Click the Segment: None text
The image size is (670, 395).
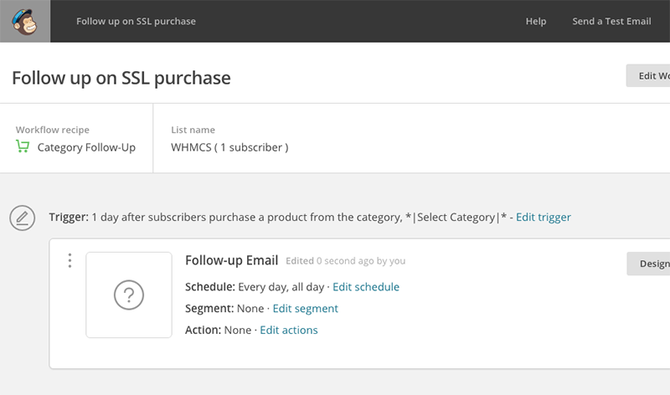(x=224, y=309)
